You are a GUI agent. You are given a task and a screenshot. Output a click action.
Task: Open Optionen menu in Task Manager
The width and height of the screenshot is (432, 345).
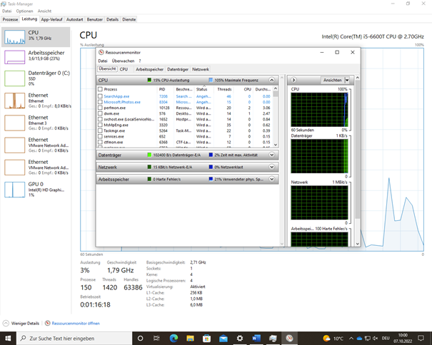(x=24, y=11)
